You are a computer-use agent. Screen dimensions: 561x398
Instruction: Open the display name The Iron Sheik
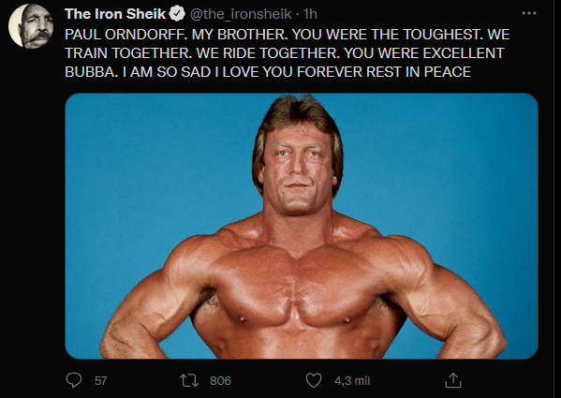(115, 14)
